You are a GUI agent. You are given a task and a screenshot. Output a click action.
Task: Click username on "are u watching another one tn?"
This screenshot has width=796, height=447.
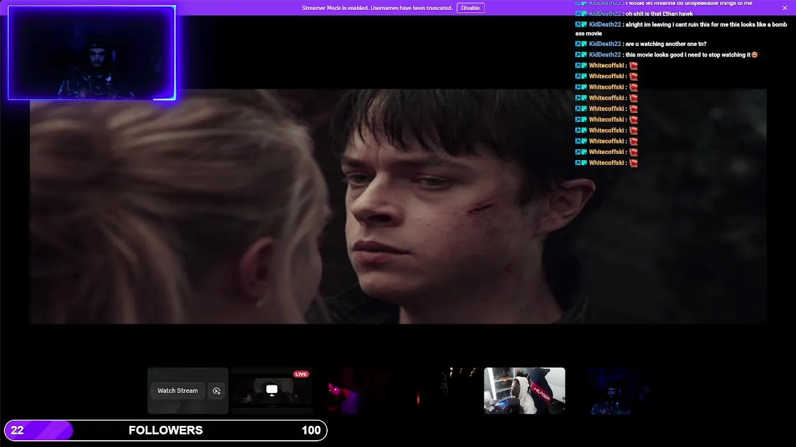[x=605, y=44]
